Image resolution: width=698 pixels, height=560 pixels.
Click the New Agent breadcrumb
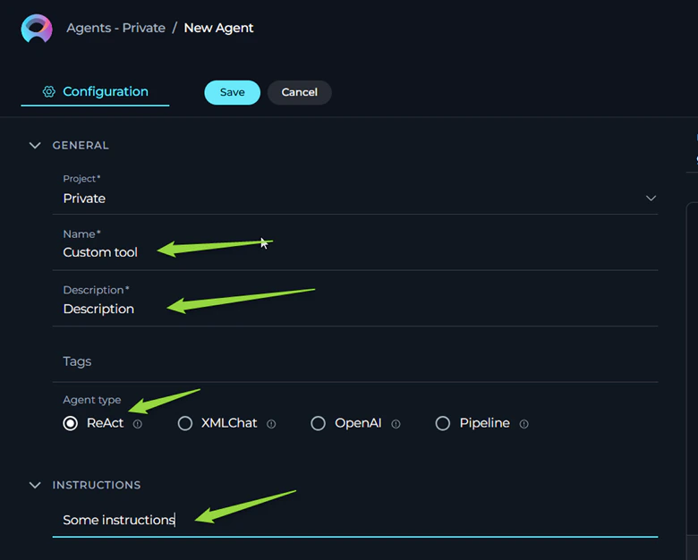click(218, 28)
